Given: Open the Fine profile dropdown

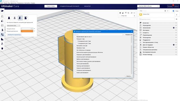Looking at the screenshot, I should (x=154, y=11).
